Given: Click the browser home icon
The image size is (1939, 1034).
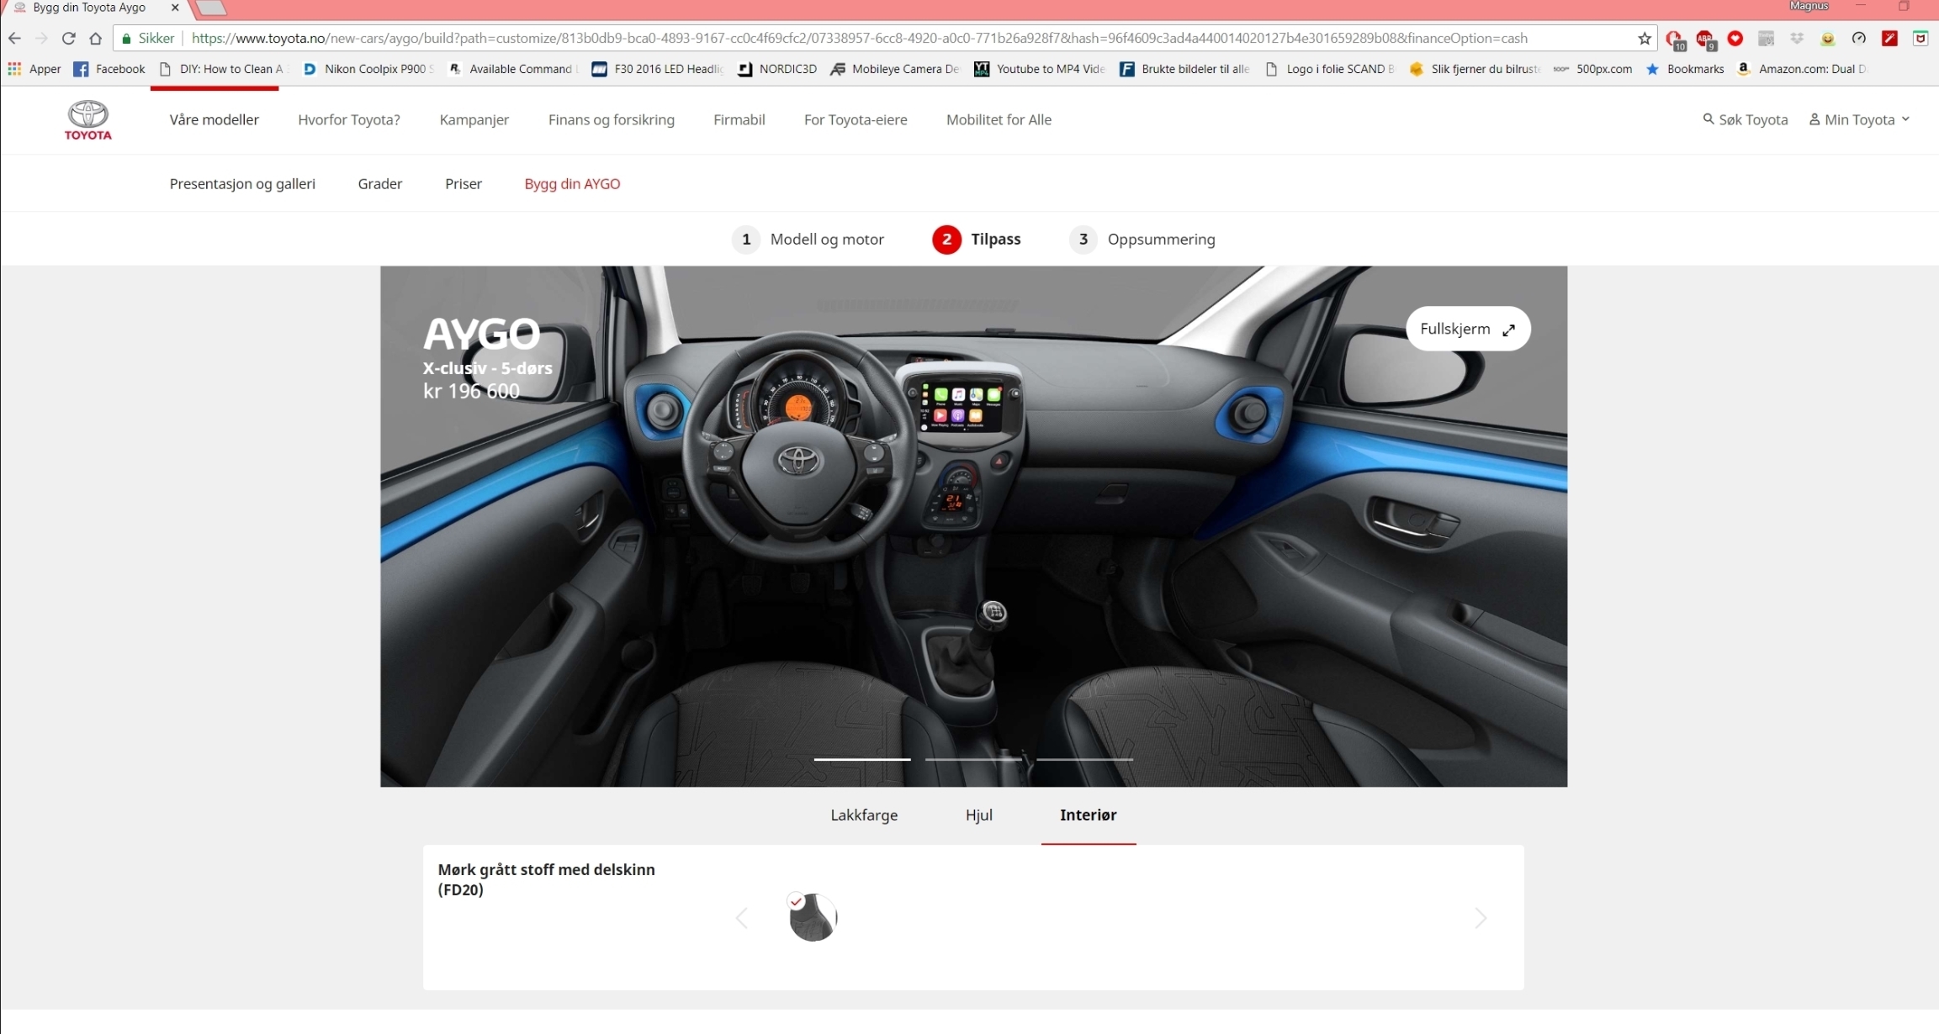Looking at the screenshot, I should [x=95, y=39].
